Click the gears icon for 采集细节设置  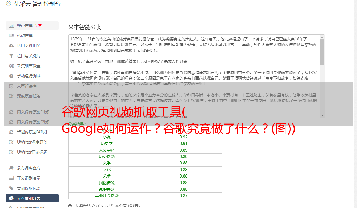[x=11, y=66]
